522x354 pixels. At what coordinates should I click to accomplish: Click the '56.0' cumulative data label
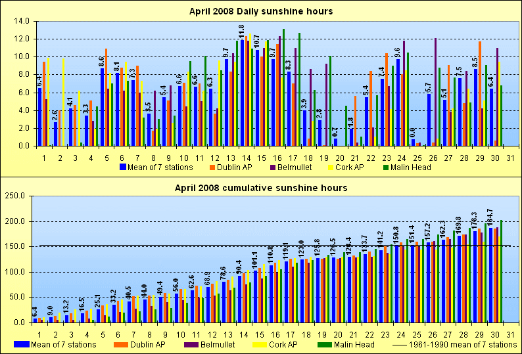(x=176, y=285)
